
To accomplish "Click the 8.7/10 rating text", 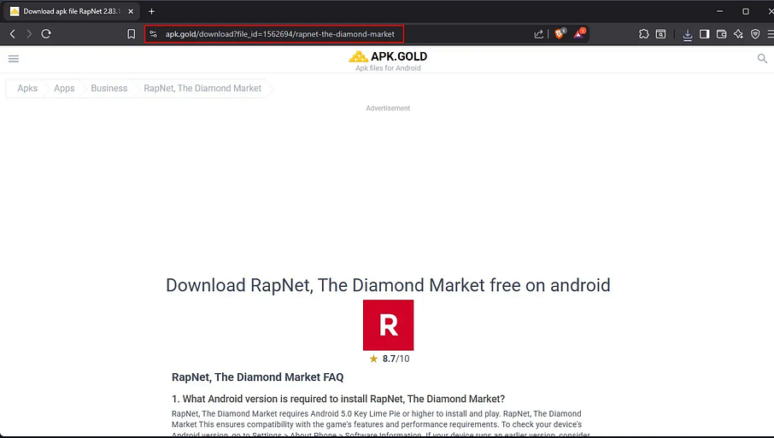I will 396,359.
